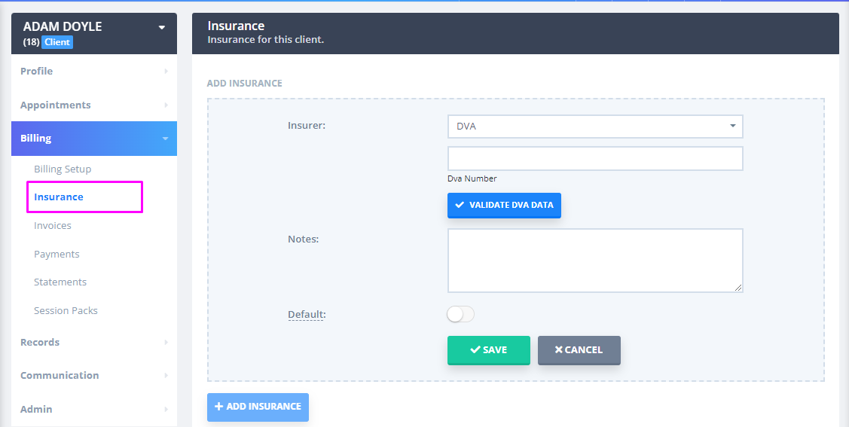Expand the Communication sidebar section
Screen dimensions: 849x427
[93, 376]
